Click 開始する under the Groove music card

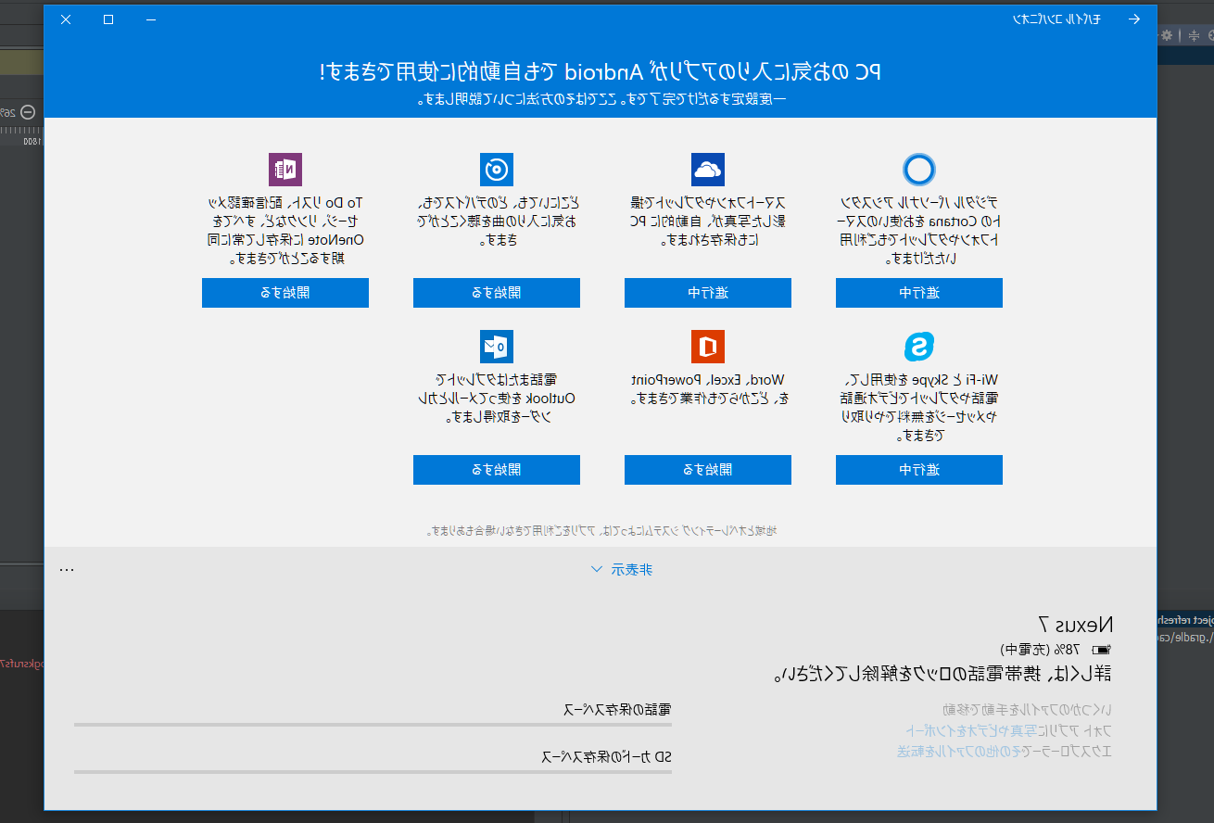click(x=497, y=293)
